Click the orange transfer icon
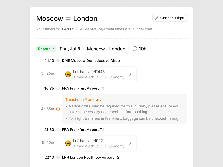 click(58, 109)
